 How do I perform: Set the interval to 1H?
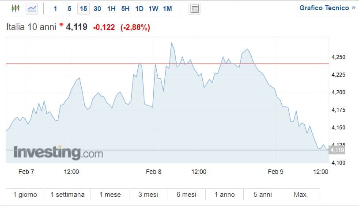(x=111, y=8)
